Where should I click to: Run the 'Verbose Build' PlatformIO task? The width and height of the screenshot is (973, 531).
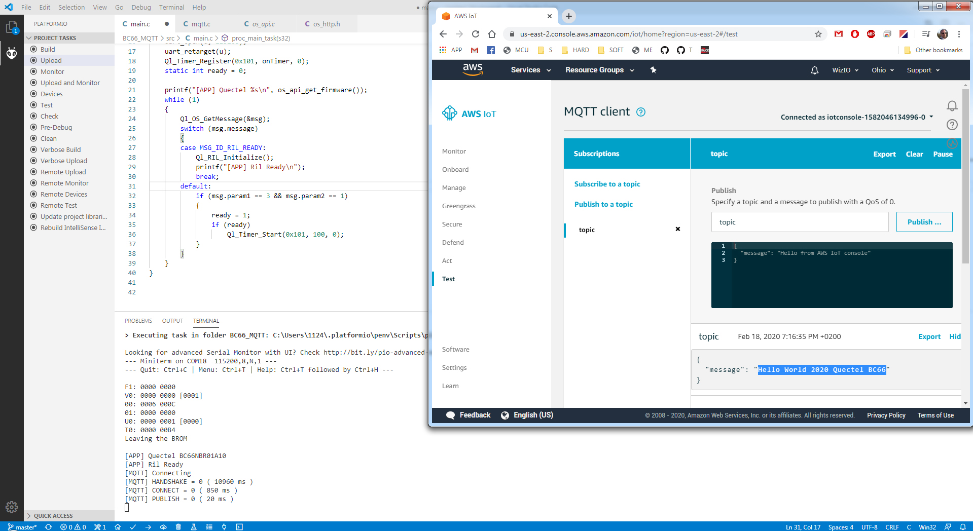pyautogui.click(x=60, y=149)
